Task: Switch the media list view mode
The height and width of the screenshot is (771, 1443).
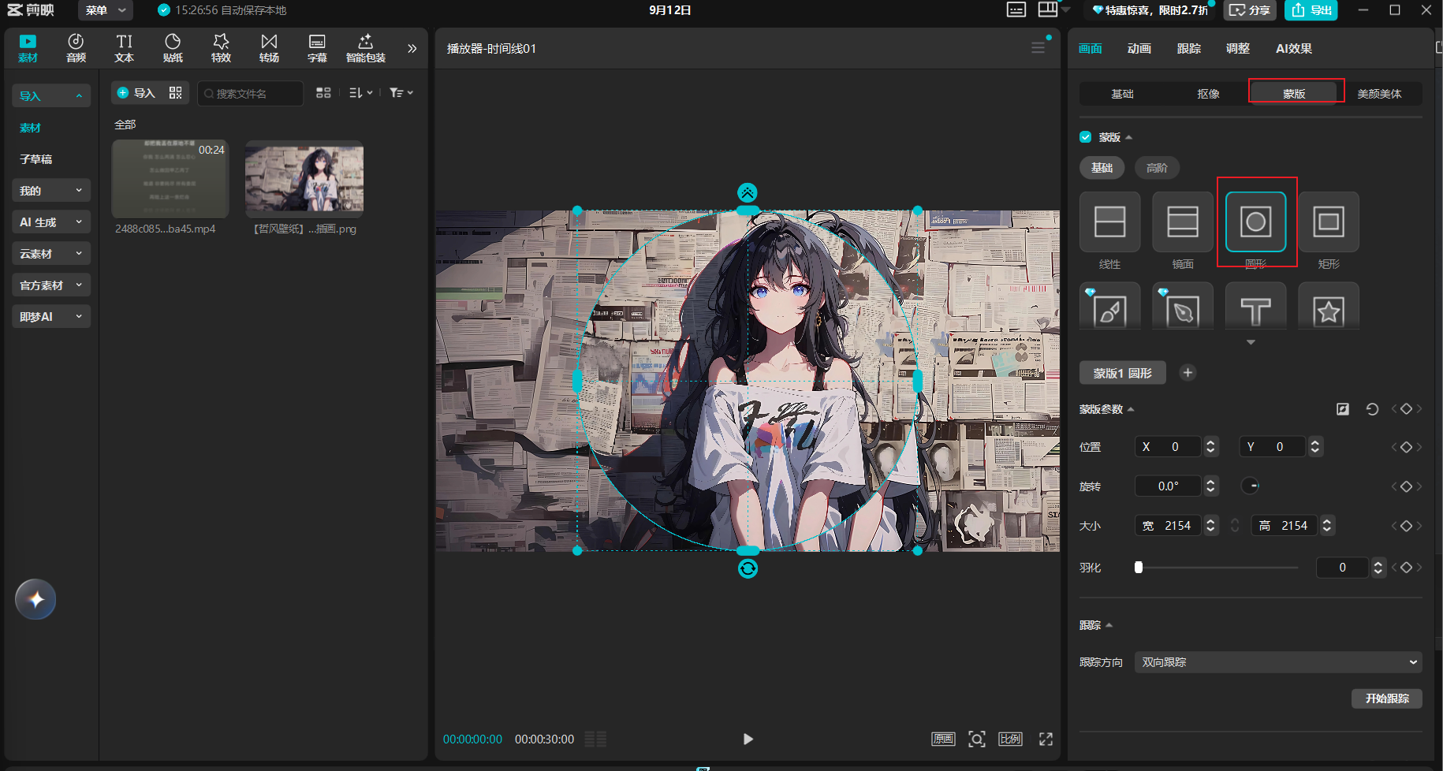Action: pyautogui.click(x=323, y=93)
